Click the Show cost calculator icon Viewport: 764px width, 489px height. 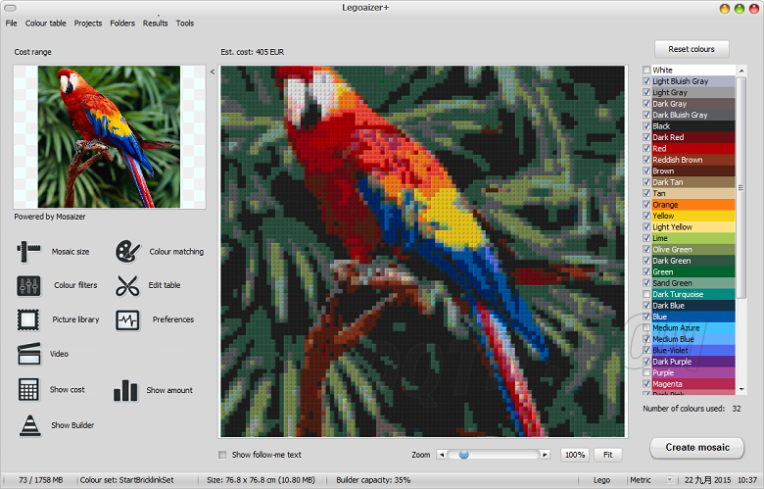[28, 389]
